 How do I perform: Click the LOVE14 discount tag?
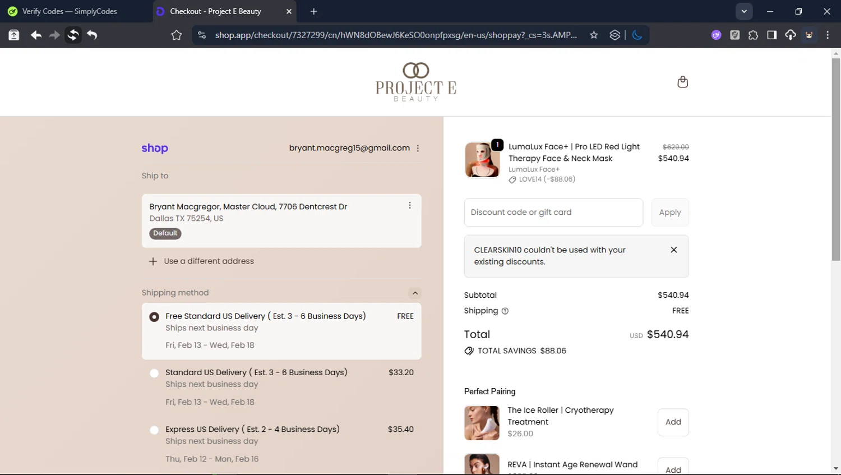[542, 179]
